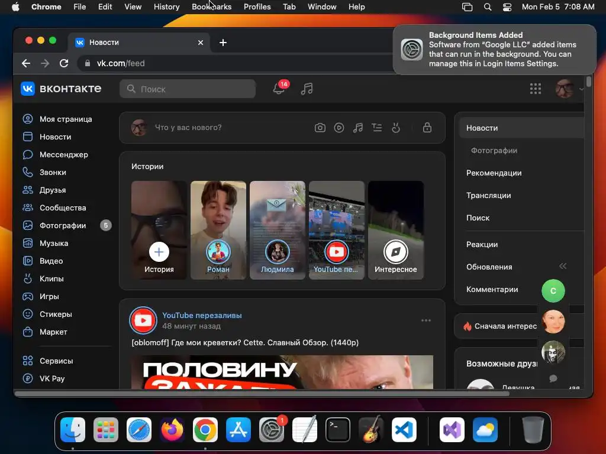The width and height of the screenshot is (606, 454).
Task: Add a new История story
Action: (159, 230)
